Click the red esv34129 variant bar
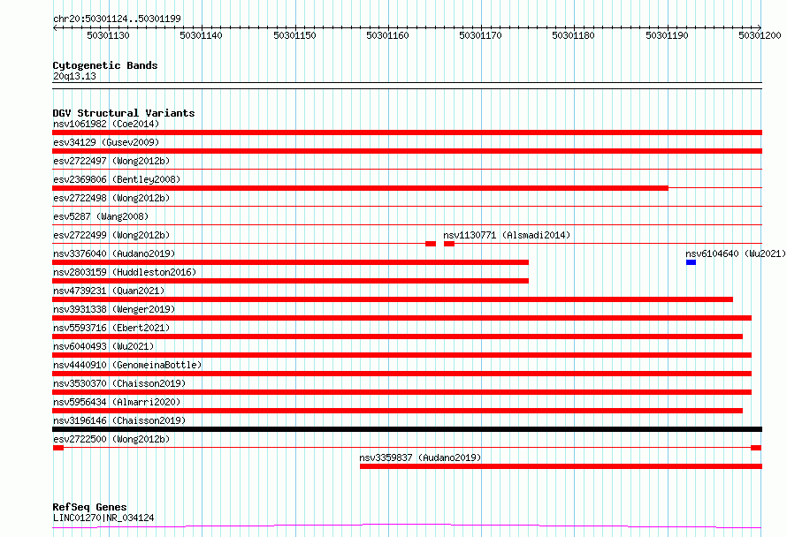The image size is (787, 537). 407,151
